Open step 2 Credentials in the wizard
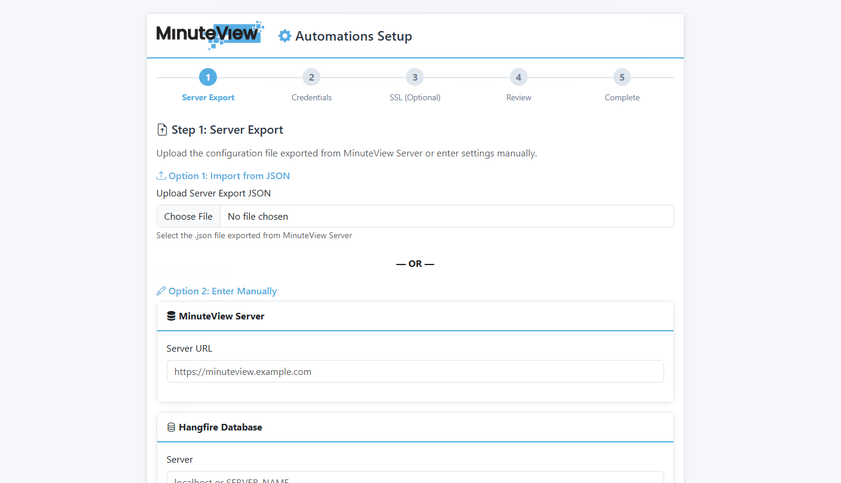The width and height of the screenshot is (841, 483). [311, 76]
